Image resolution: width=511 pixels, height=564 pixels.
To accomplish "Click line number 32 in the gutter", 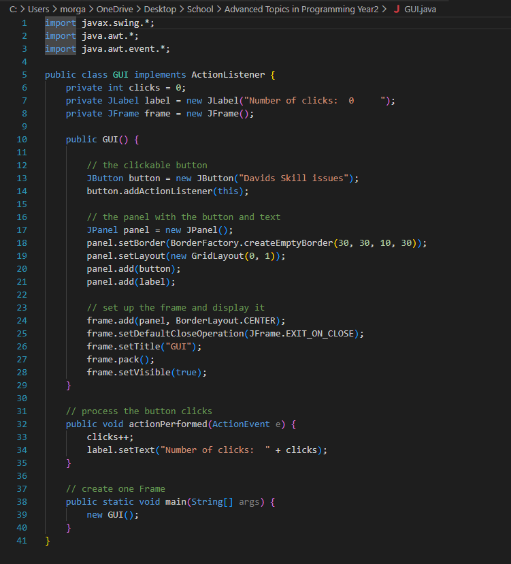I will pyautogui.click(x=22, y=424).
